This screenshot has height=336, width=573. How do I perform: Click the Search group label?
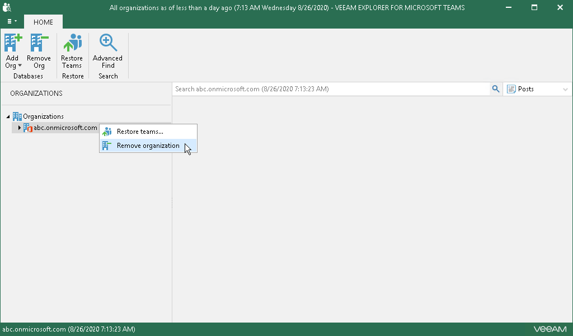point(108,76)
